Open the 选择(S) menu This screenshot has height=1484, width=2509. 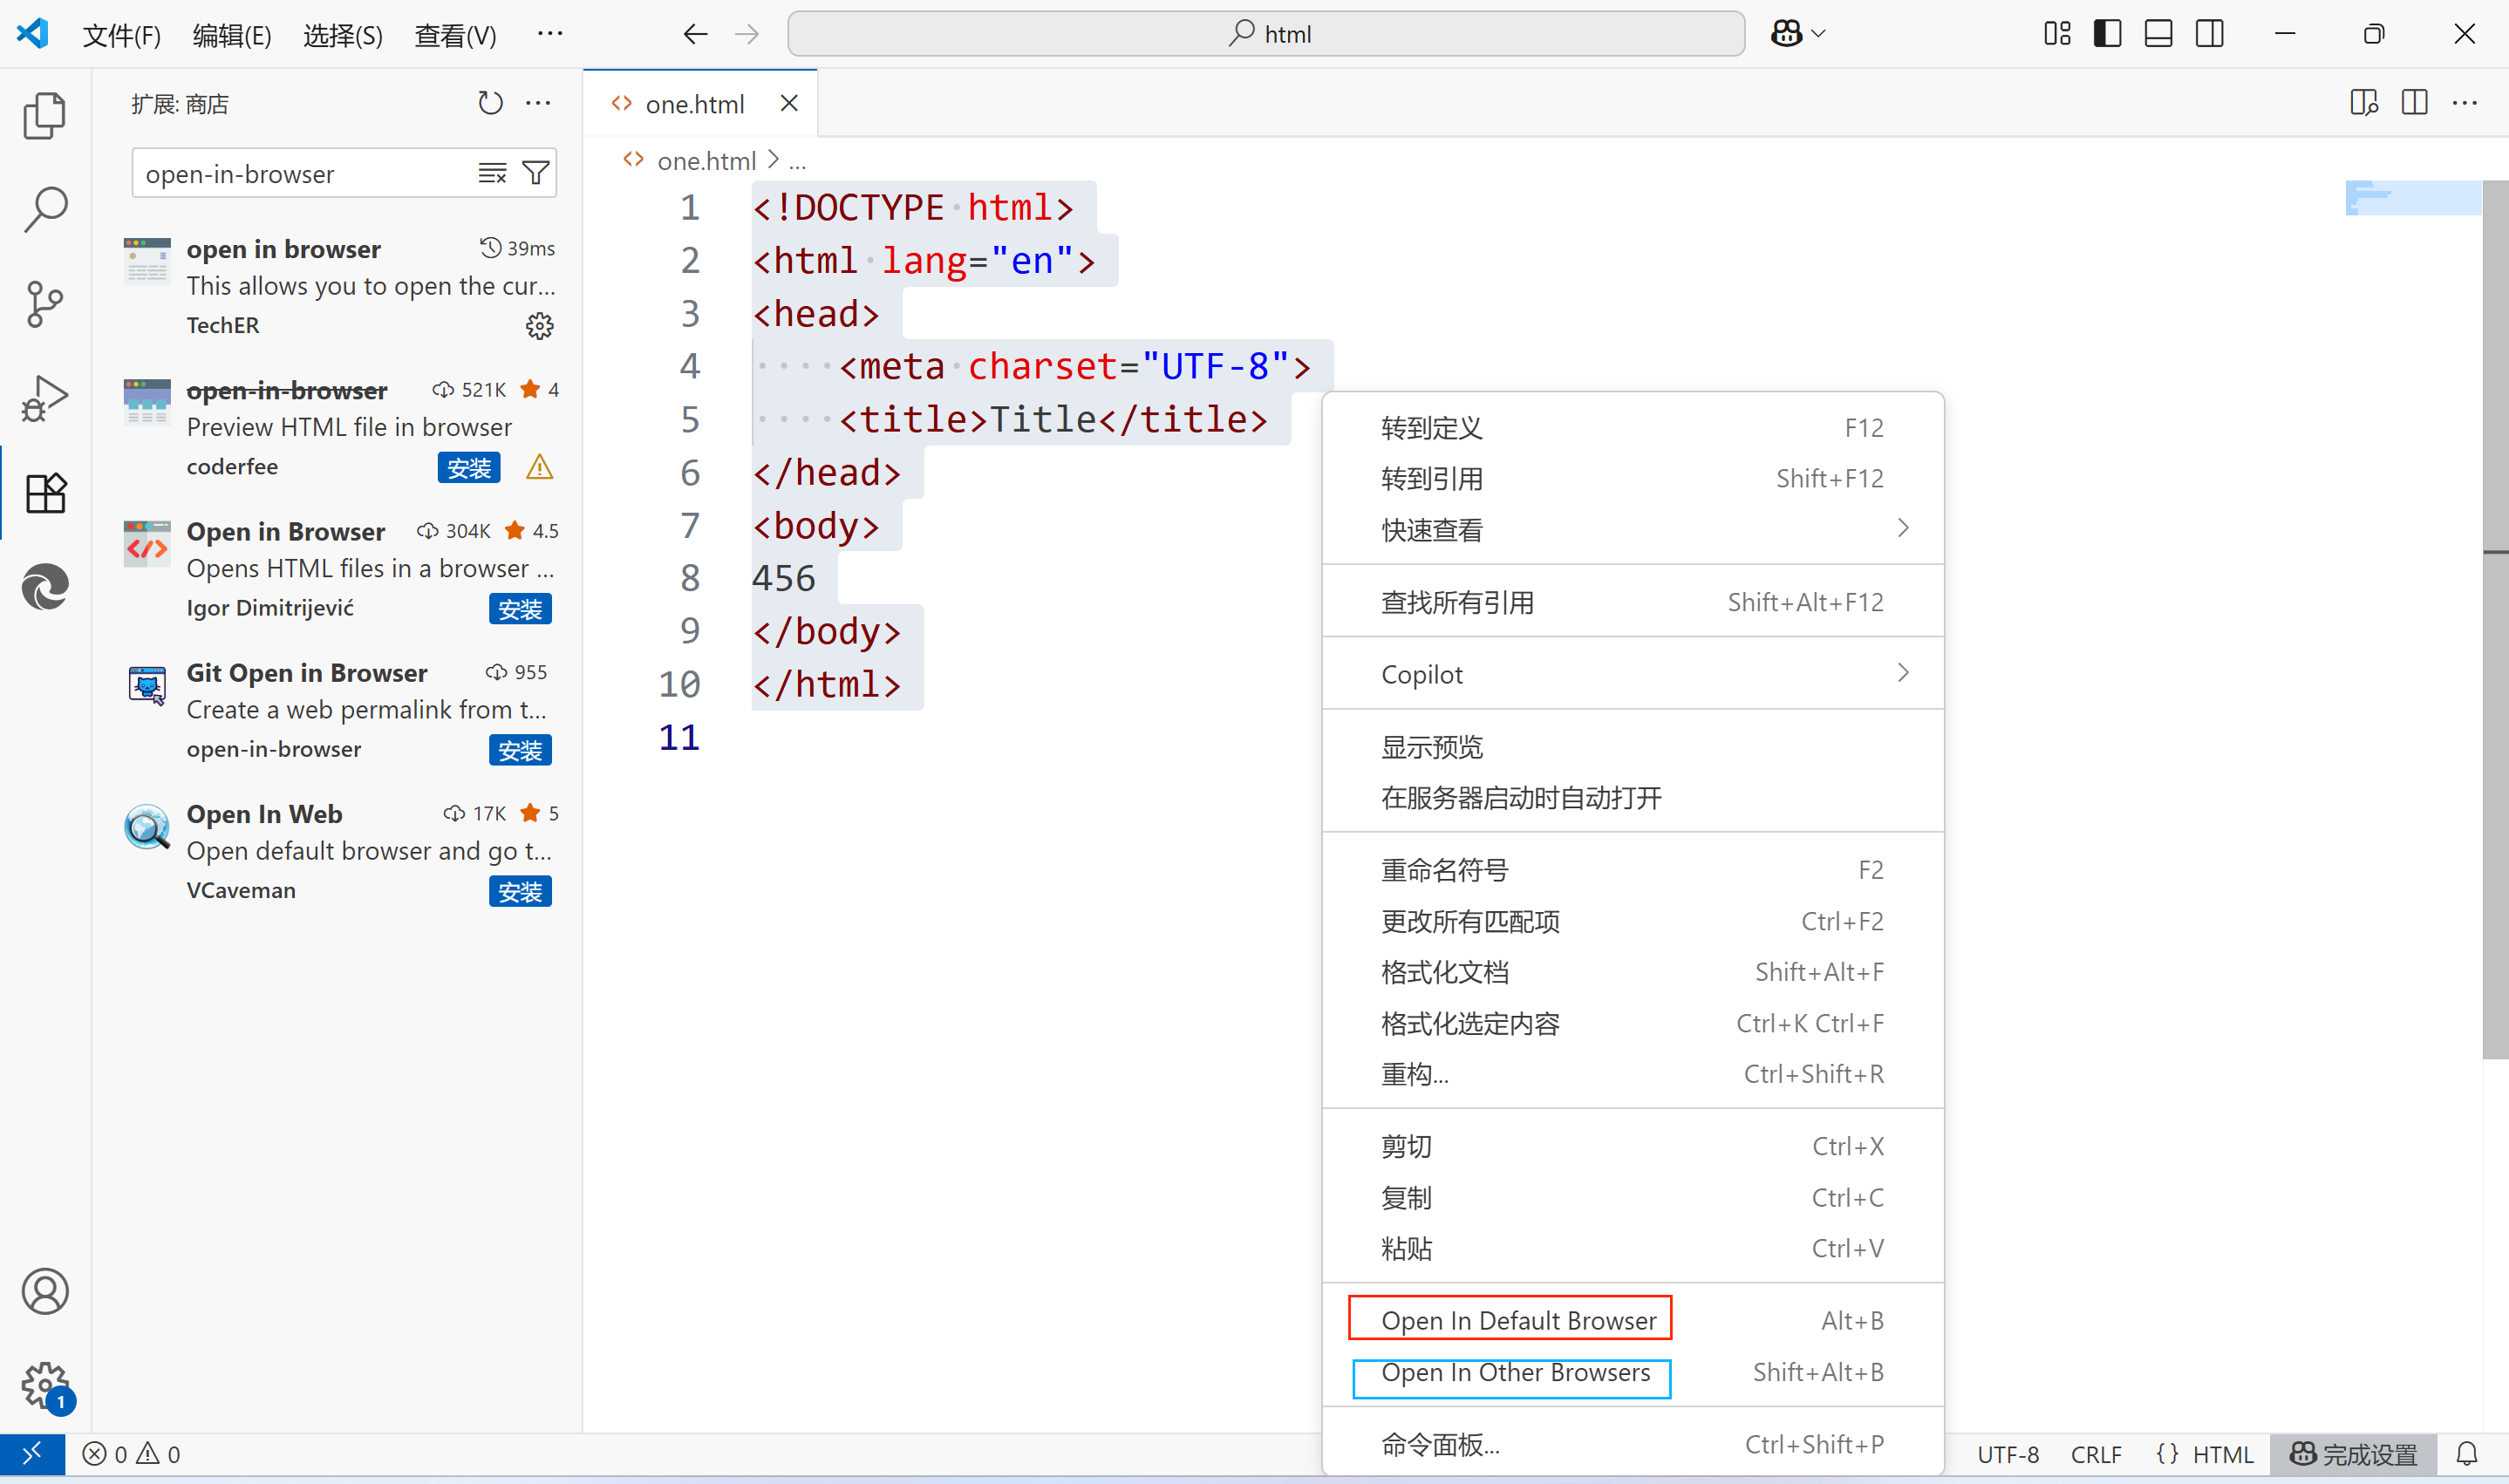[343, 35]
